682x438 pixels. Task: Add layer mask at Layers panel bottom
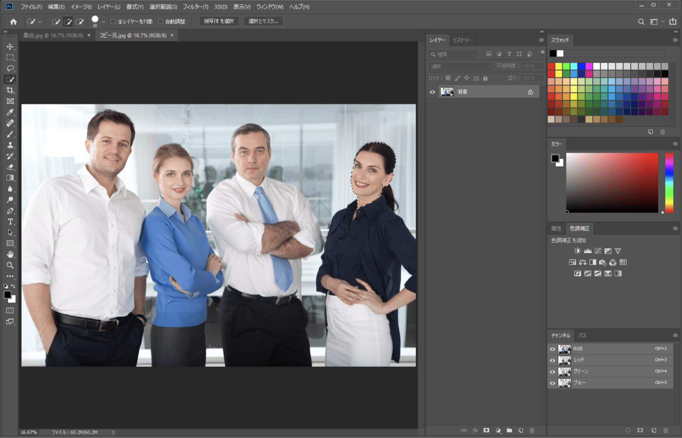(x=486, y=430)
